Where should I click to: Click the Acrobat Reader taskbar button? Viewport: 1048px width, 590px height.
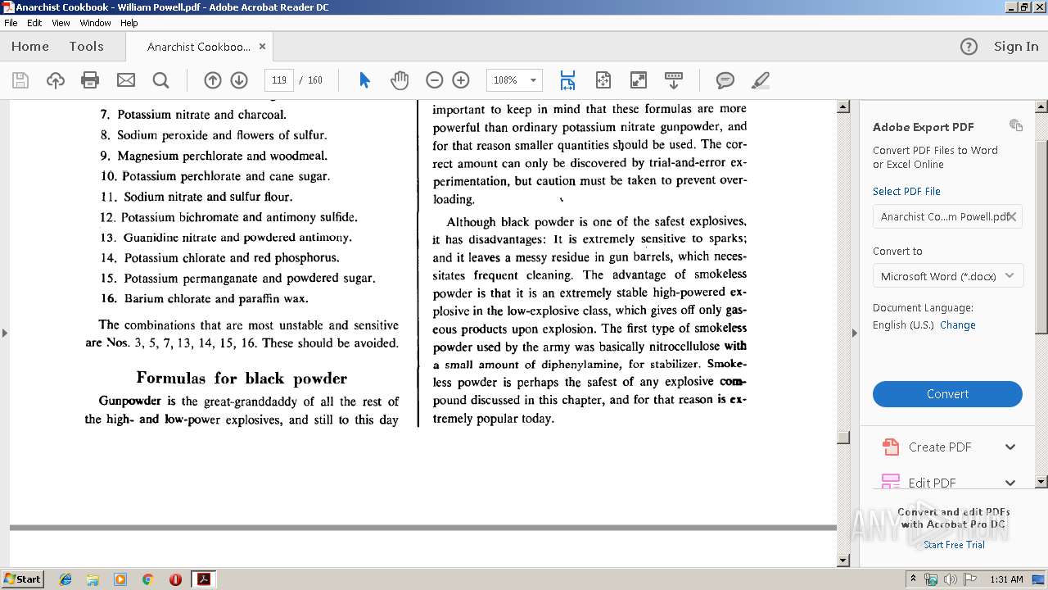[203, 579]
